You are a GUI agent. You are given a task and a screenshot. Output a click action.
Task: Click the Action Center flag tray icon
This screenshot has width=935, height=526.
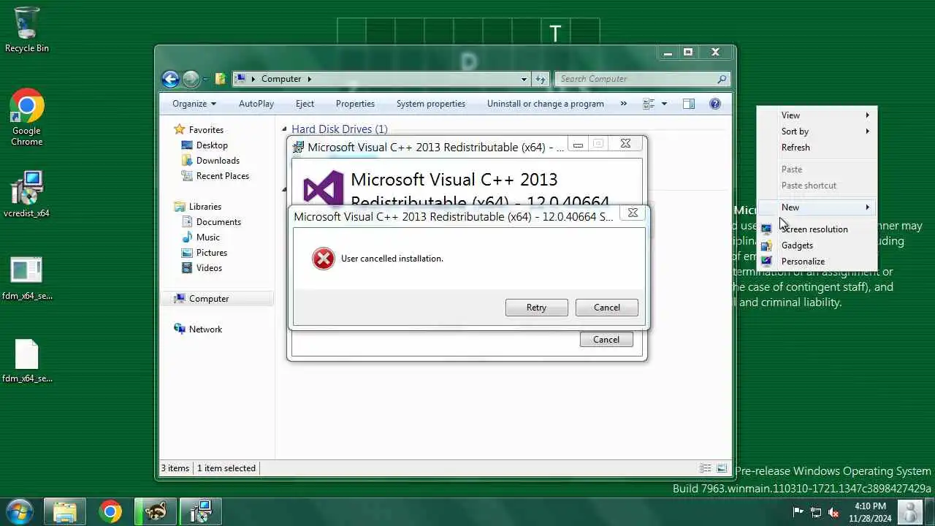point(798,512)
